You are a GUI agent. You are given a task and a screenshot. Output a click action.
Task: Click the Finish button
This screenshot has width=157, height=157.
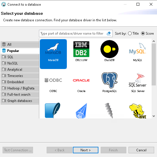point(113,150)
